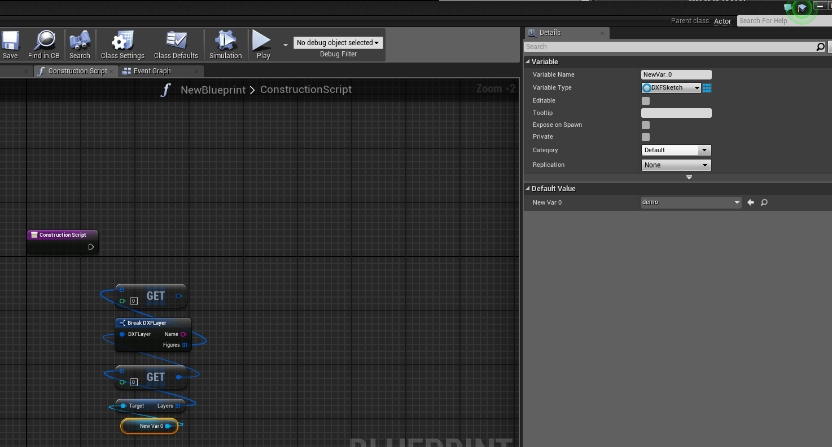
Task: Collapse the Variable section
Action: (x=528, y=62)
